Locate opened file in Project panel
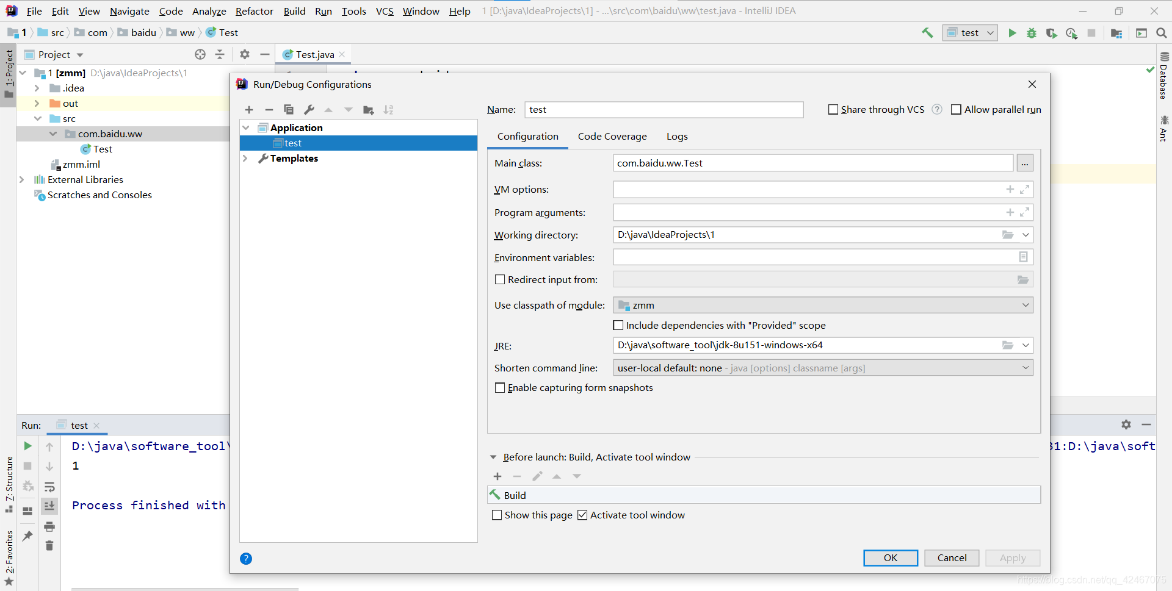Screen dimensions: 1172x591 click(200, 54)
